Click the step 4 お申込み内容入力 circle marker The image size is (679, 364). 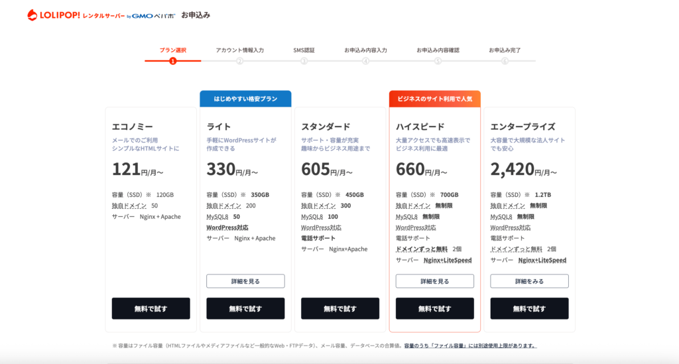(x=365, y=61)
